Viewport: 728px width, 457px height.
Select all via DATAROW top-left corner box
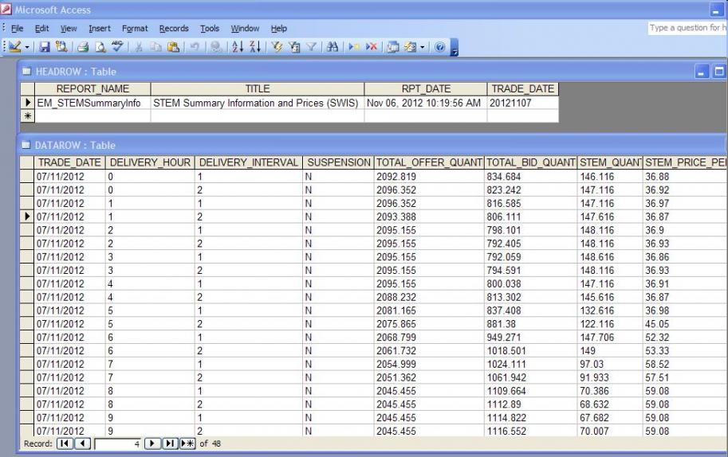[x=27, y=162]
